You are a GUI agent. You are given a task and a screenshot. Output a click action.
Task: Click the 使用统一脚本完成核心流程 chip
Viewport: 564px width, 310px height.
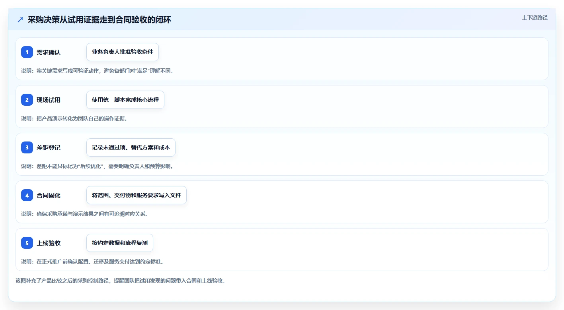(125, 100)
